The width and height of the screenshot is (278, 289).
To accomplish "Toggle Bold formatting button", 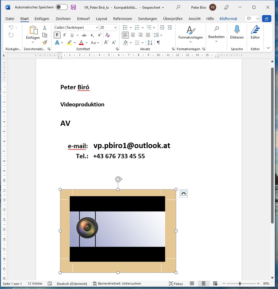I will click(57, 35).
